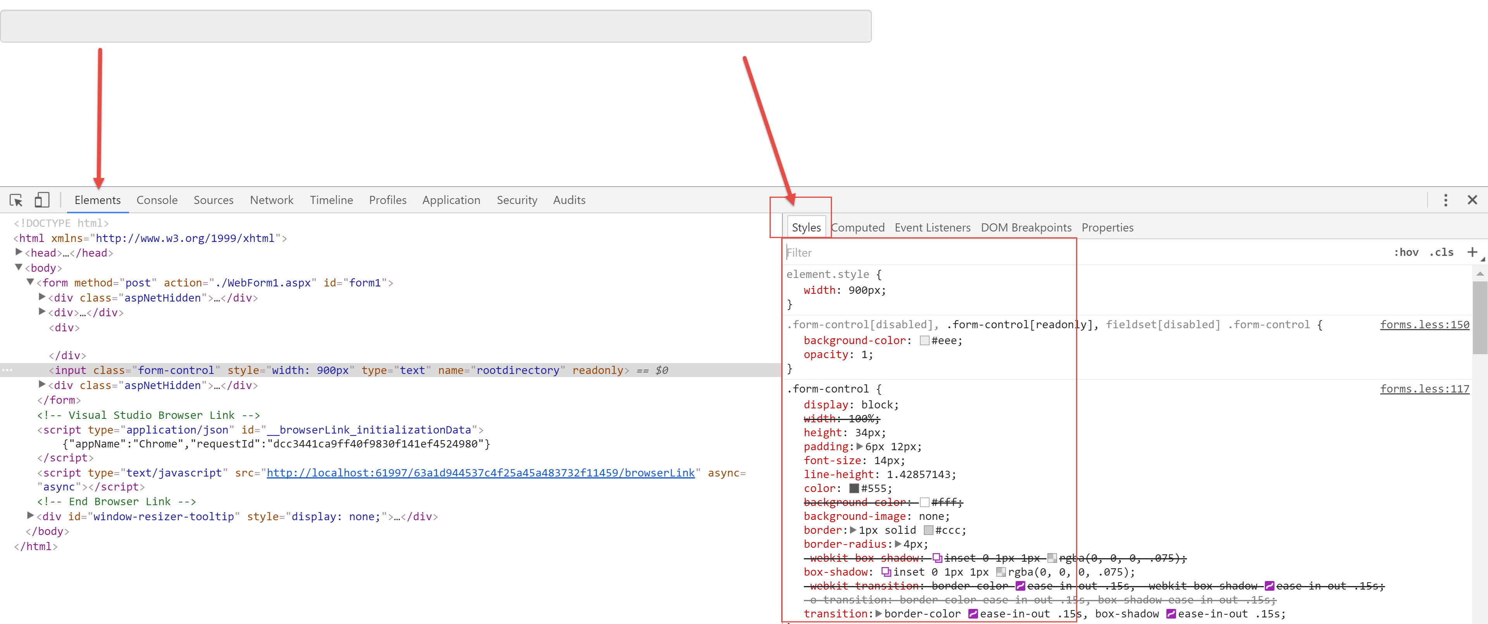Expand the head element node

click(x=19, y=252)
